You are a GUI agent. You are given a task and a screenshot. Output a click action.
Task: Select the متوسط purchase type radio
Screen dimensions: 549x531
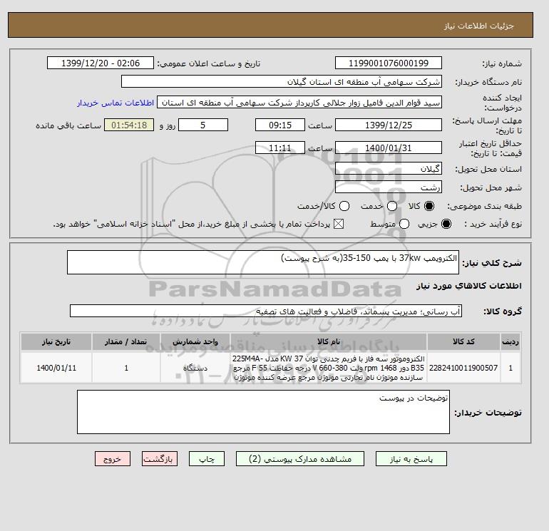pos(404,224)
